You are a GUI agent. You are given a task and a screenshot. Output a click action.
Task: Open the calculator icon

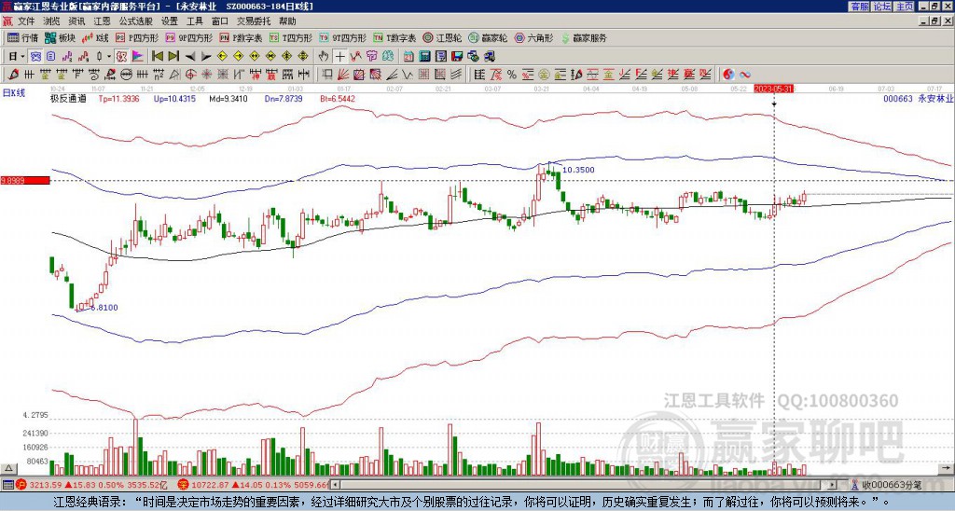click(x=424, y=57)
